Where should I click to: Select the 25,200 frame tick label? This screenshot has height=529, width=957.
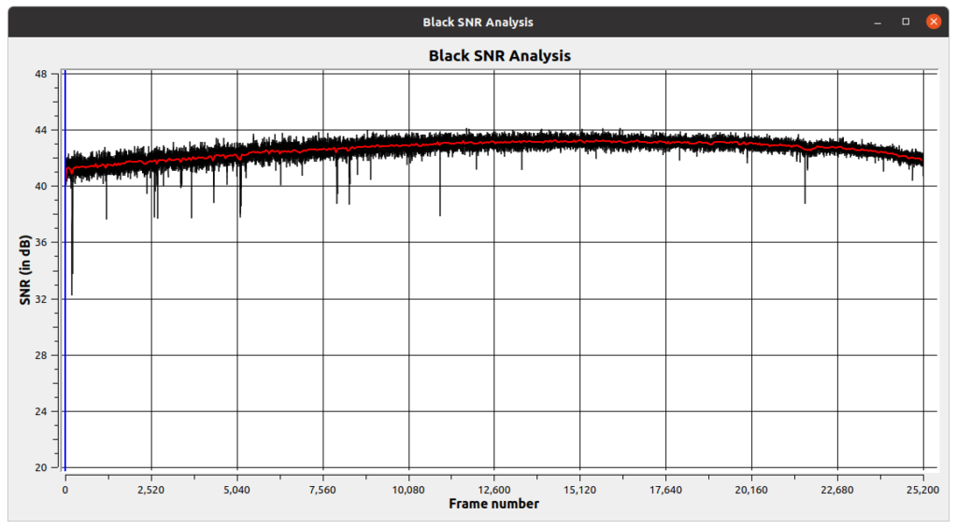click(922, 489)
